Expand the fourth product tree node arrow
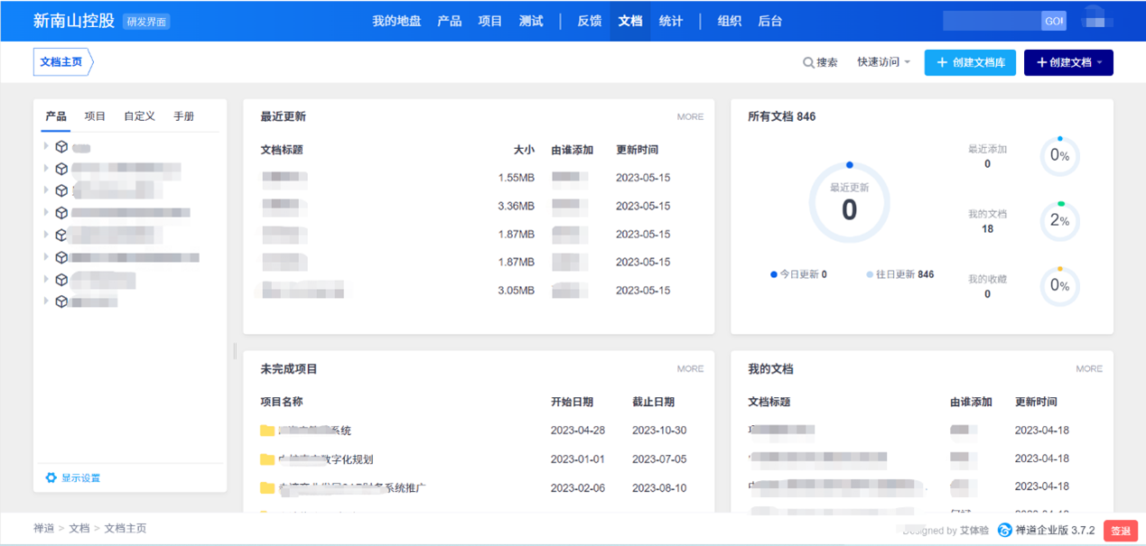1146x546 pixels. [x=46, y=212]
